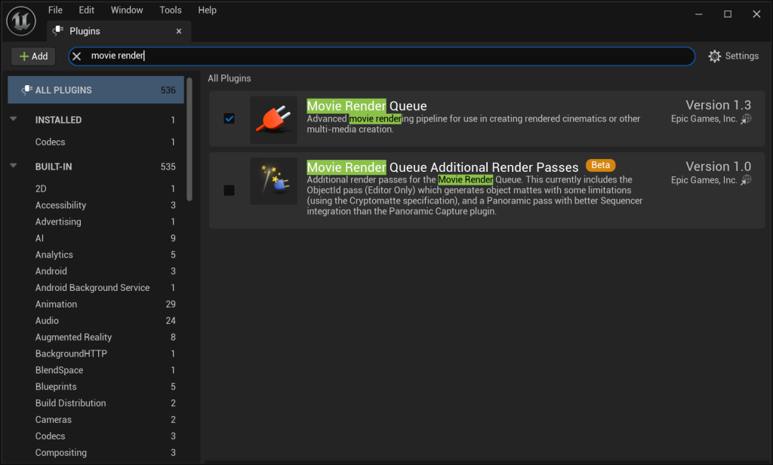Image resolution: width=773 pixels, height=465 pixels.
Task: Click the Movie Render Queue plugin title
Action: (367, 106)
